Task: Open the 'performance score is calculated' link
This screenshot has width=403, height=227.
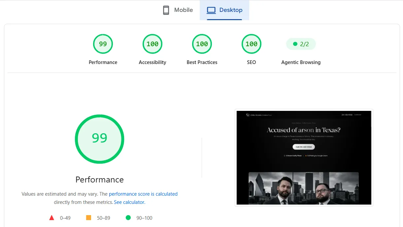Action: click(143, 194)
